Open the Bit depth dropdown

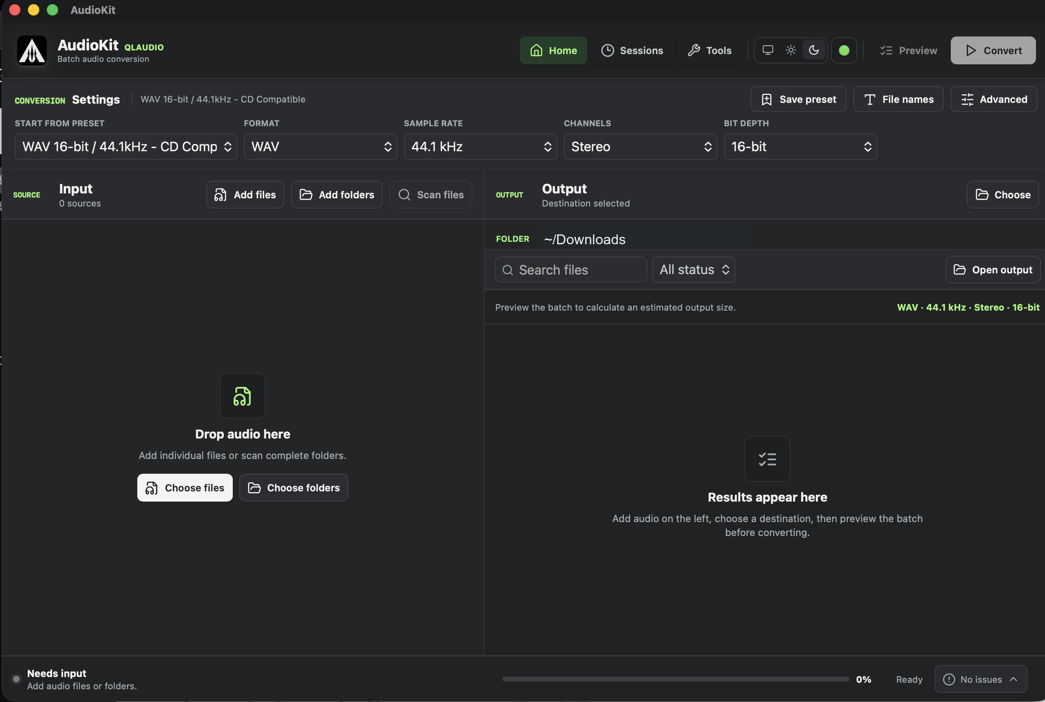coord(800,147)
